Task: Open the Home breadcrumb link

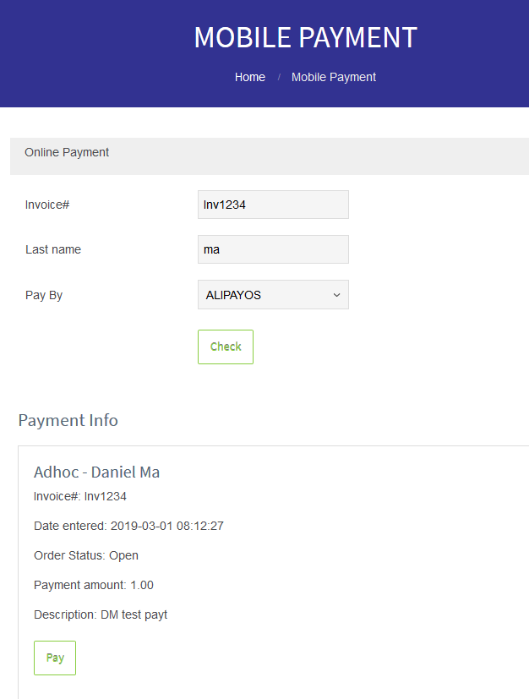Action: [250, 77]
